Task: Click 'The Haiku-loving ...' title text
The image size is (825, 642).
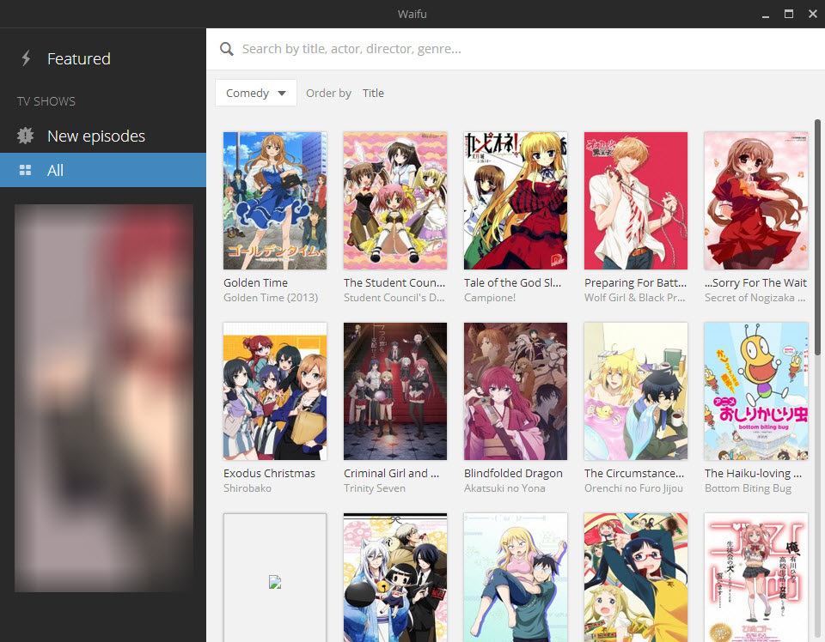Action: pos(753,474)
